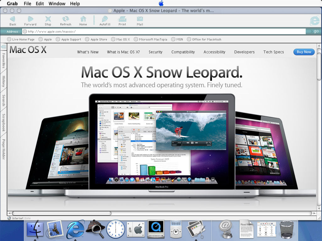Click the horizontal scrollbar thumb
322x241 pixels.
pos(62,213)
